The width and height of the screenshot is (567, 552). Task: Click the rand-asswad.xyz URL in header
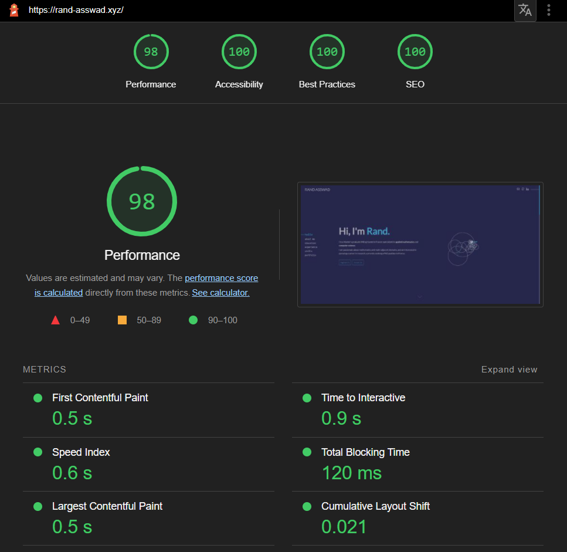click(76, 11)
